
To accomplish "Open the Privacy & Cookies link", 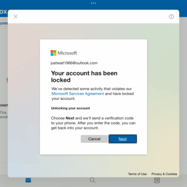I will pos(164,174).
